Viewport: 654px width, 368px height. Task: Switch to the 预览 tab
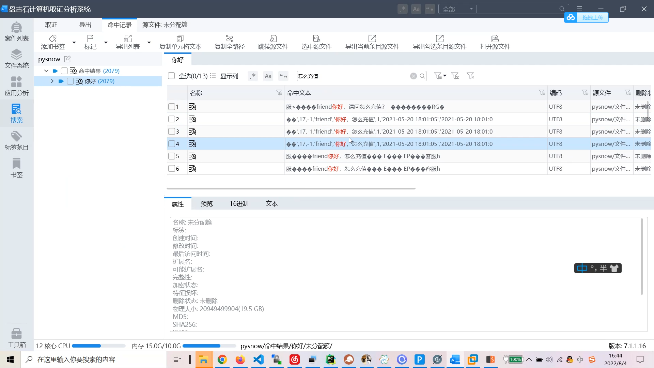pos(206,203)
